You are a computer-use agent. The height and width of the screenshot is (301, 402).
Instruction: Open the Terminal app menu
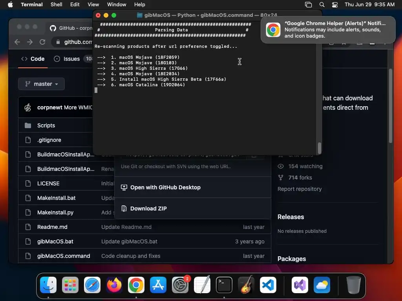point(32,4)
